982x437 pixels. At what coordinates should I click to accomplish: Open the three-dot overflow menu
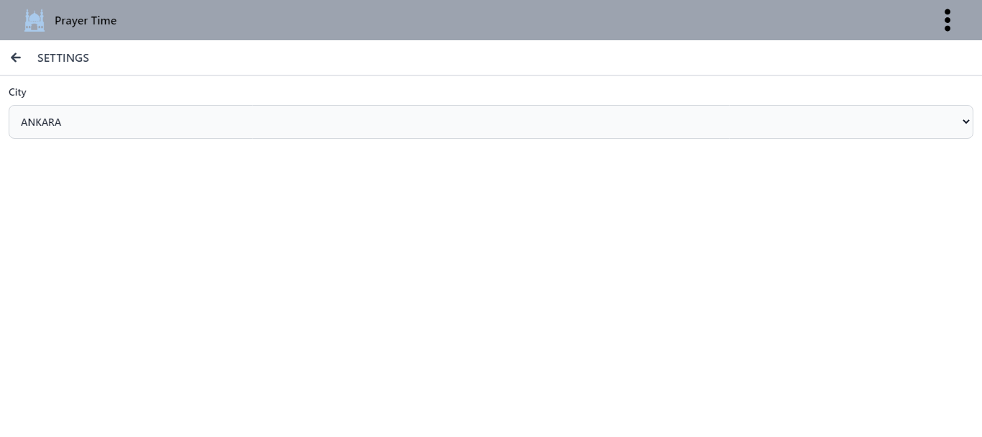point(947,20)
